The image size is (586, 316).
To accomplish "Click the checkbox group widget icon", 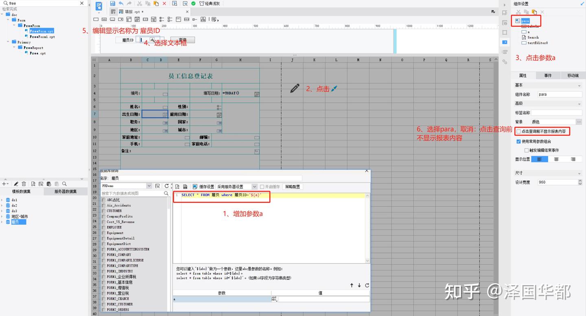I will (x=170, y=19).
